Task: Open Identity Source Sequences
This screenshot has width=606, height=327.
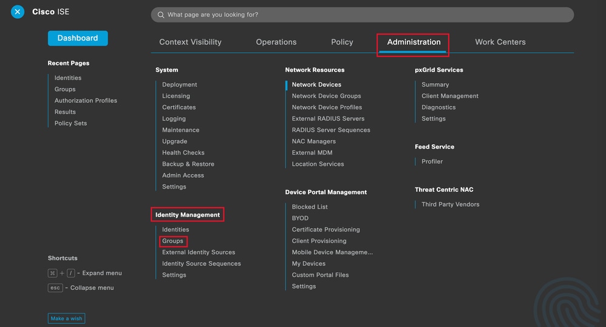Action: pos(202,264)
